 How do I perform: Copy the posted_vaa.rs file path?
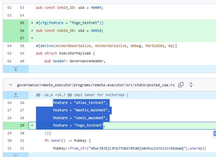pyautogui.click(x=181, y=85)
